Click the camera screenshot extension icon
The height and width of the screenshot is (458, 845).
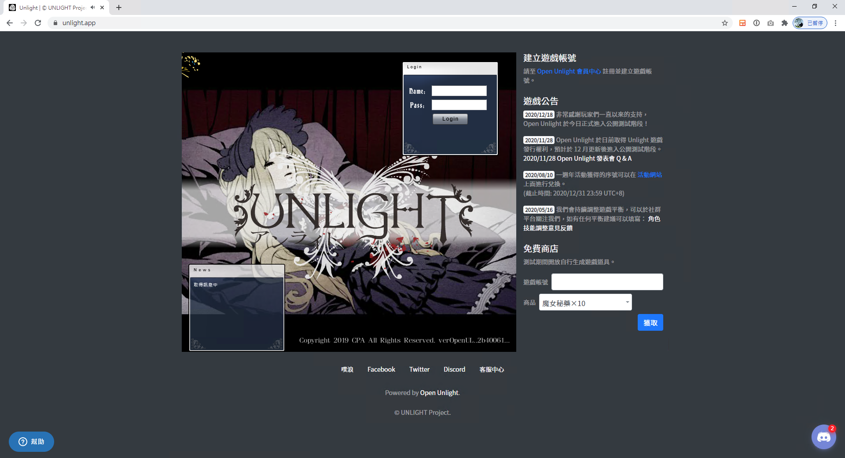771,23
